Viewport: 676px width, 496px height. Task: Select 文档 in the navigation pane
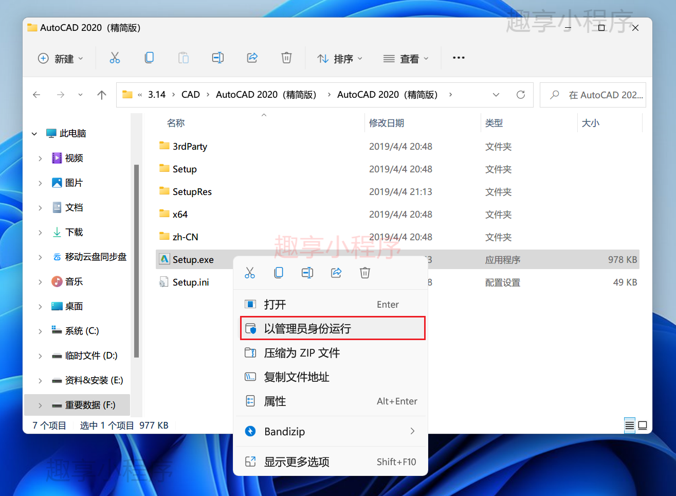(74, 207)
